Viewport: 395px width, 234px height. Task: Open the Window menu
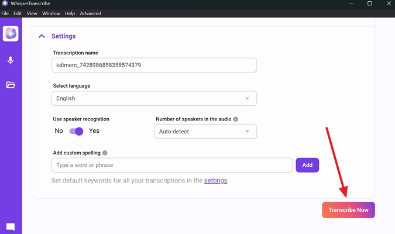point(51,13)
